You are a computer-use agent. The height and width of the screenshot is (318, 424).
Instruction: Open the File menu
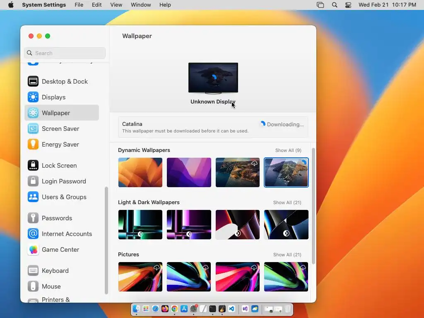pos(79,5)
